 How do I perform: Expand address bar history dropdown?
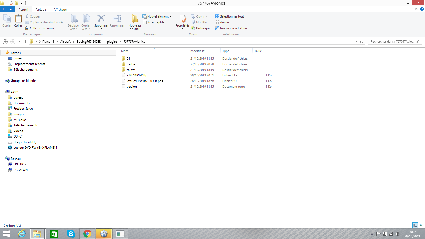[356, 42]
